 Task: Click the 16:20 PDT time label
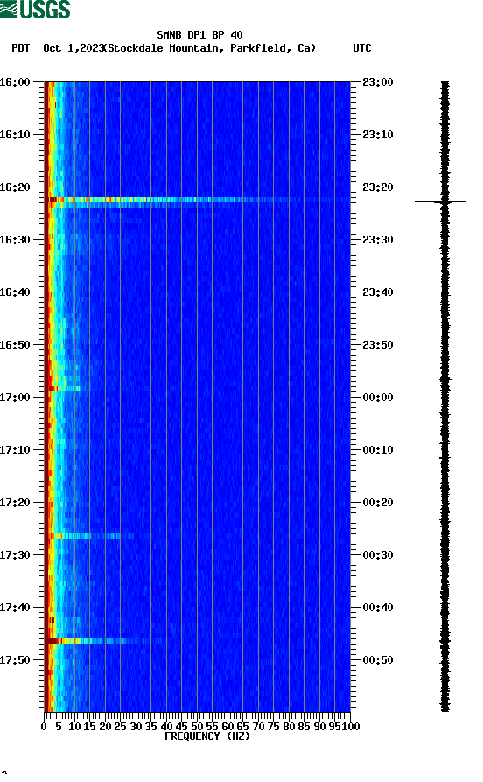[x=15, y=187]
